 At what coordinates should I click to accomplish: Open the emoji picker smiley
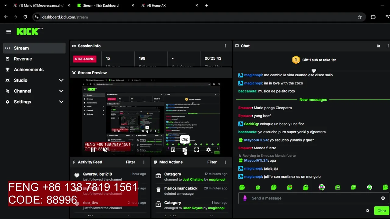[x=383, y=198]
